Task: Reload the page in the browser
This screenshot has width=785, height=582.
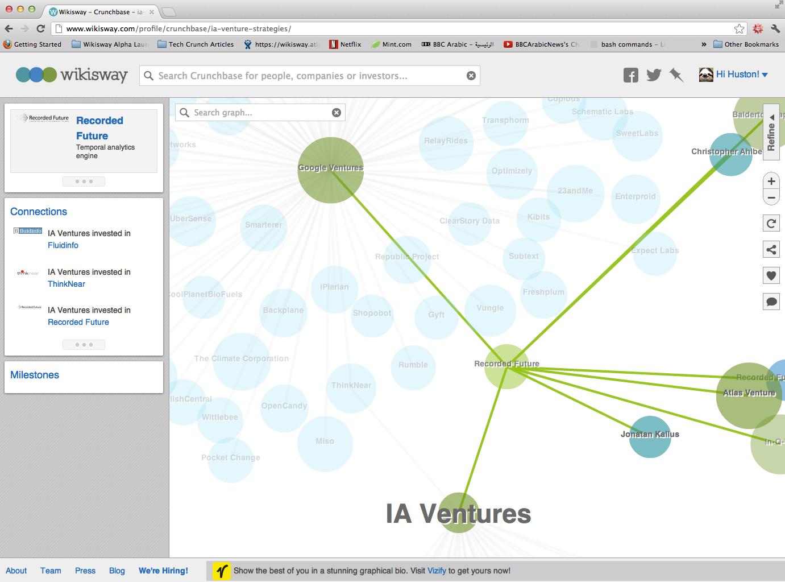Action: click(40, 28)
